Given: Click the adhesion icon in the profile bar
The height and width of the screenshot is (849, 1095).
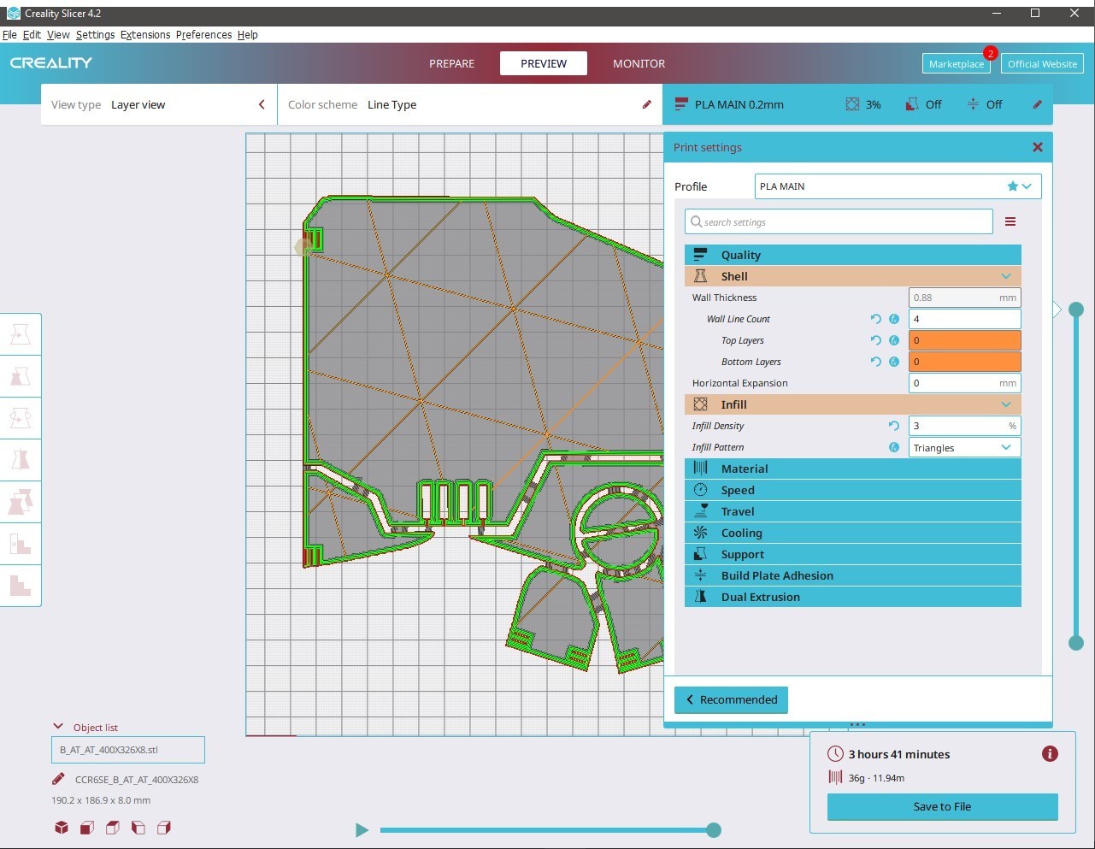Looking at the screenshot, I should click(973, 104).
